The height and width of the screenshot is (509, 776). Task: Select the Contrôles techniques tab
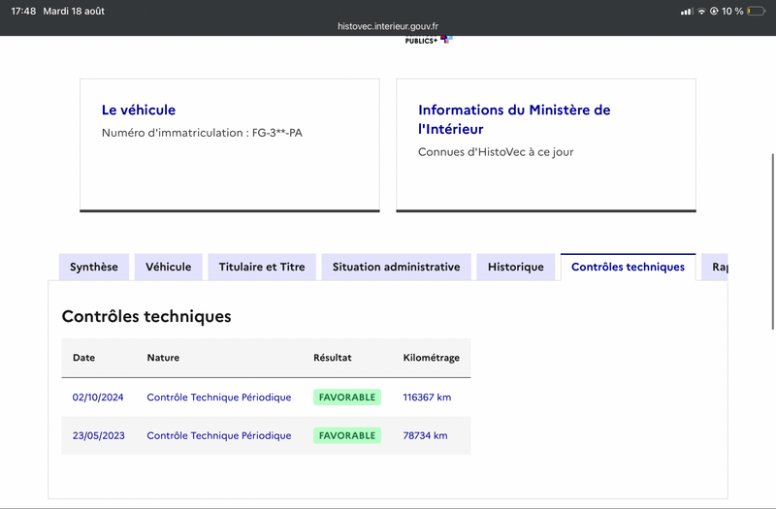(628, 268)
